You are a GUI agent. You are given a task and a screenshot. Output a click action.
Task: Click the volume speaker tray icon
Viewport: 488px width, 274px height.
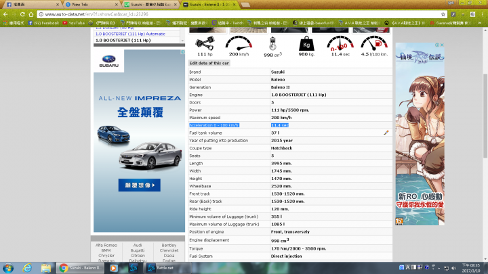pyautogui.click(x=453, y=268)
